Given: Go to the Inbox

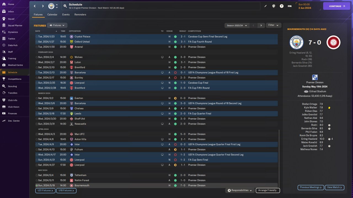Looking at the screenshot, I should (x=15, y=12).
